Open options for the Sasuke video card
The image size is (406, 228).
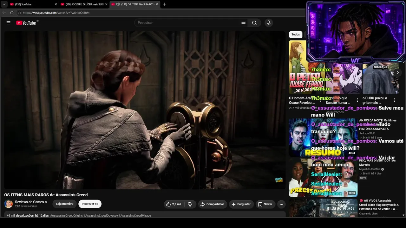(x=358, y=100)
